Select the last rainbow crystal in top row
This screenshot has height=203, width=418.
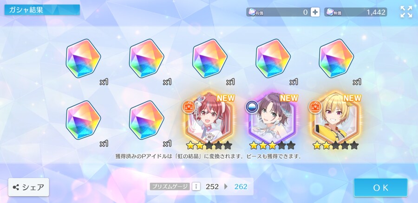coord(336,58)
